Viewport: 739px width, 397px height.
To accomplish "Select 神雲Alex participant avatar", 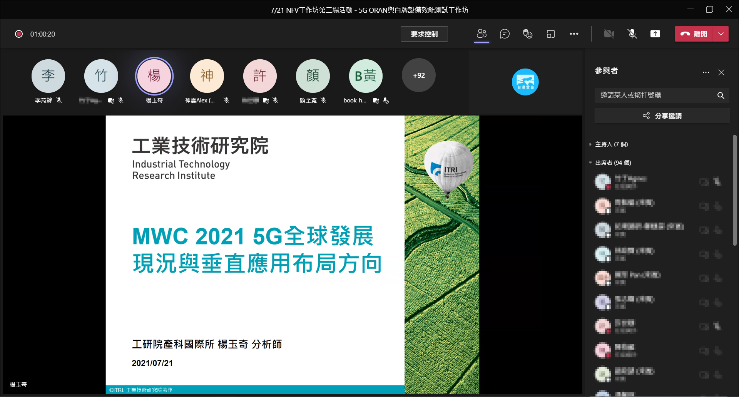I will 207,76.
